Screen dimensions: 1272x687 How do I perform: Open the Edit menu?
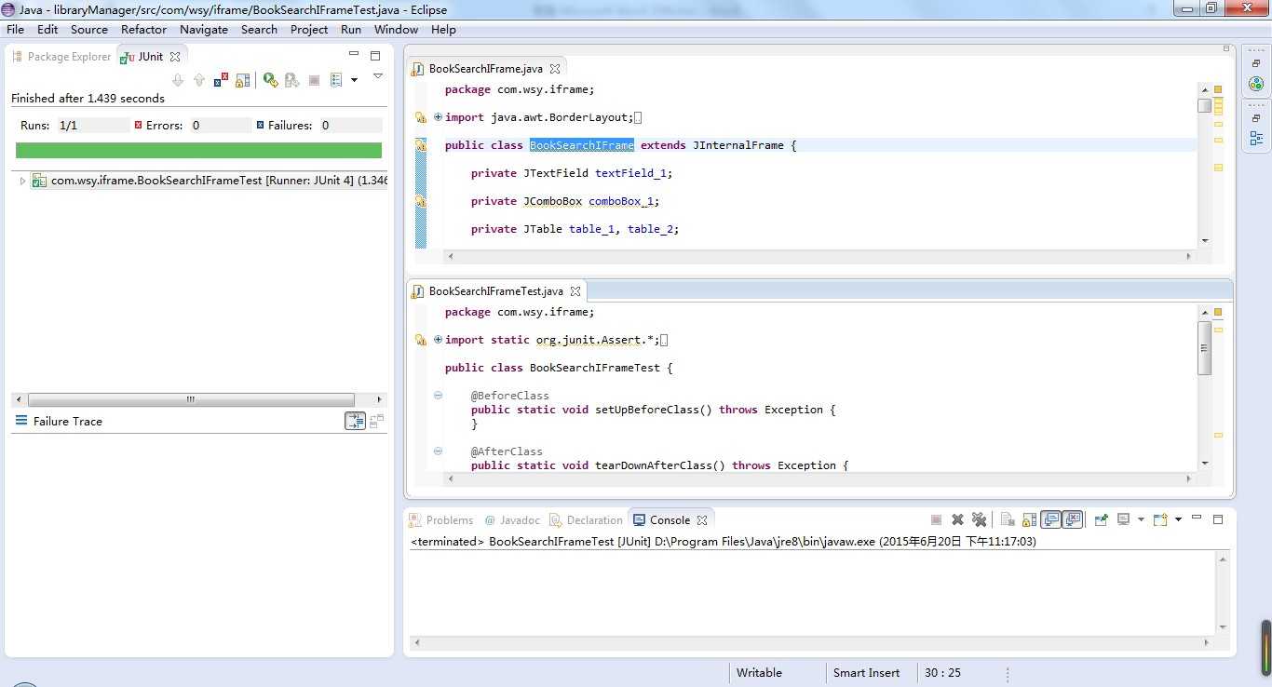tap(47, 29)
